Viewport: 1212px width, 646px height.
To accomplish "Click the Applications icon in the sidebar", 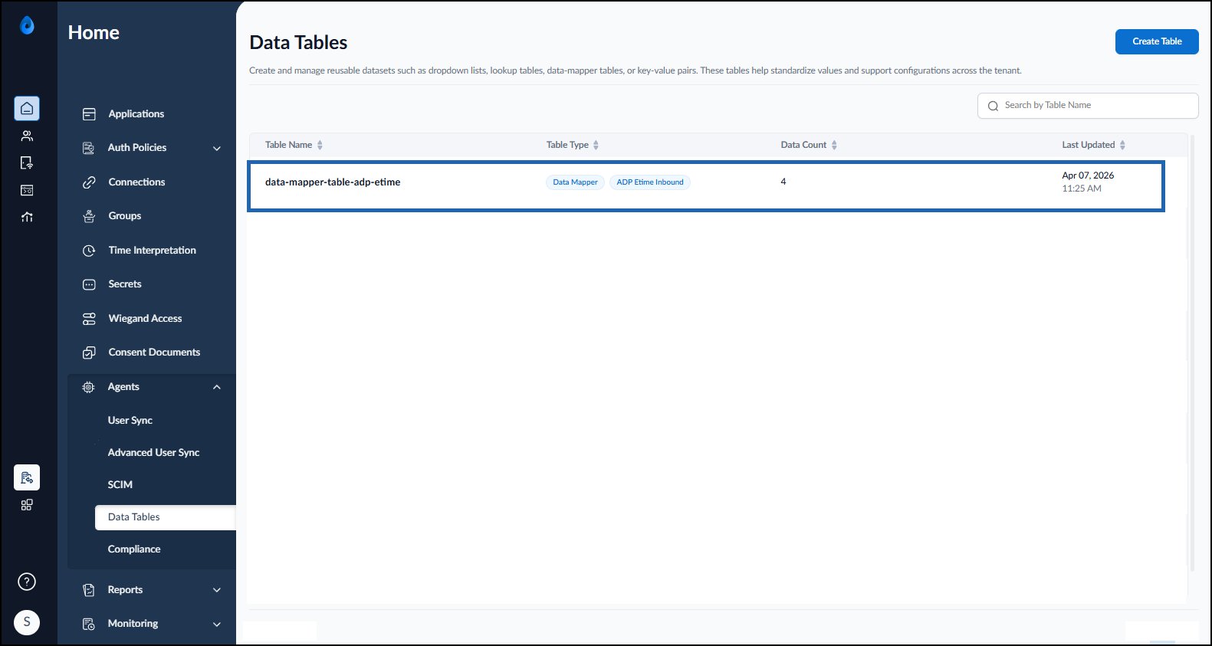I will tap(89, 114).
